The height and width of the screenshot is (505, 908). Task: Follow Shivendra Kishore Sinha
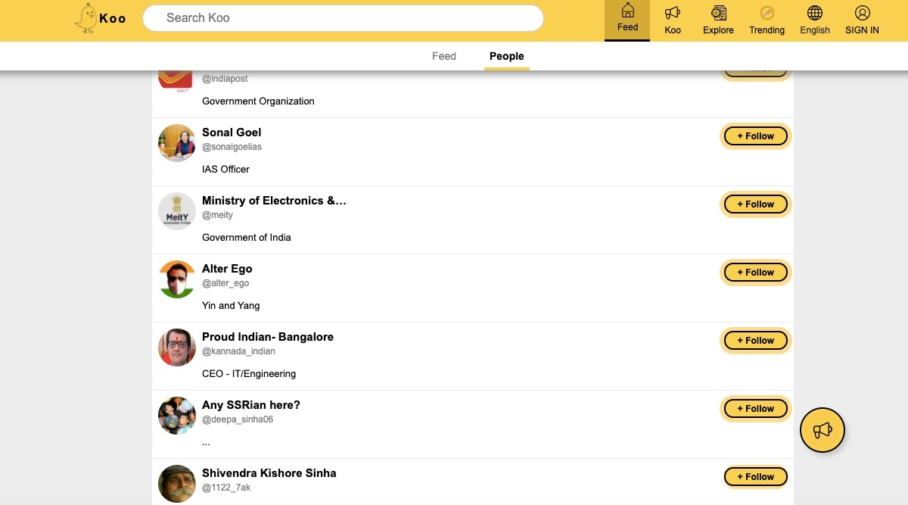click(755, 476)
